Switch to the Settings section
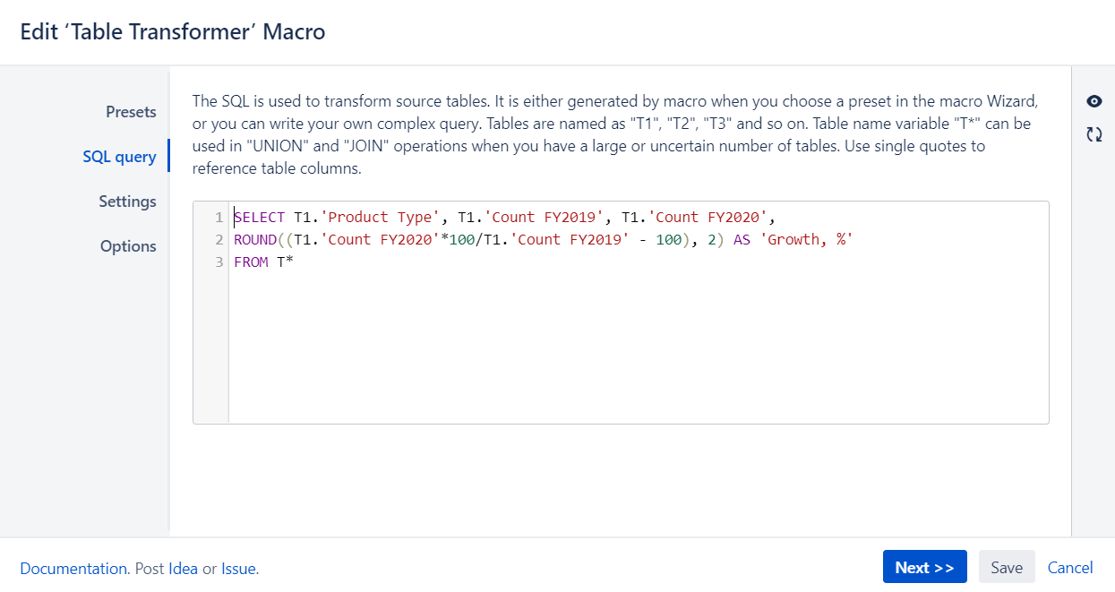The width and height of the screenshot is (1115, 592). (128, 202)
